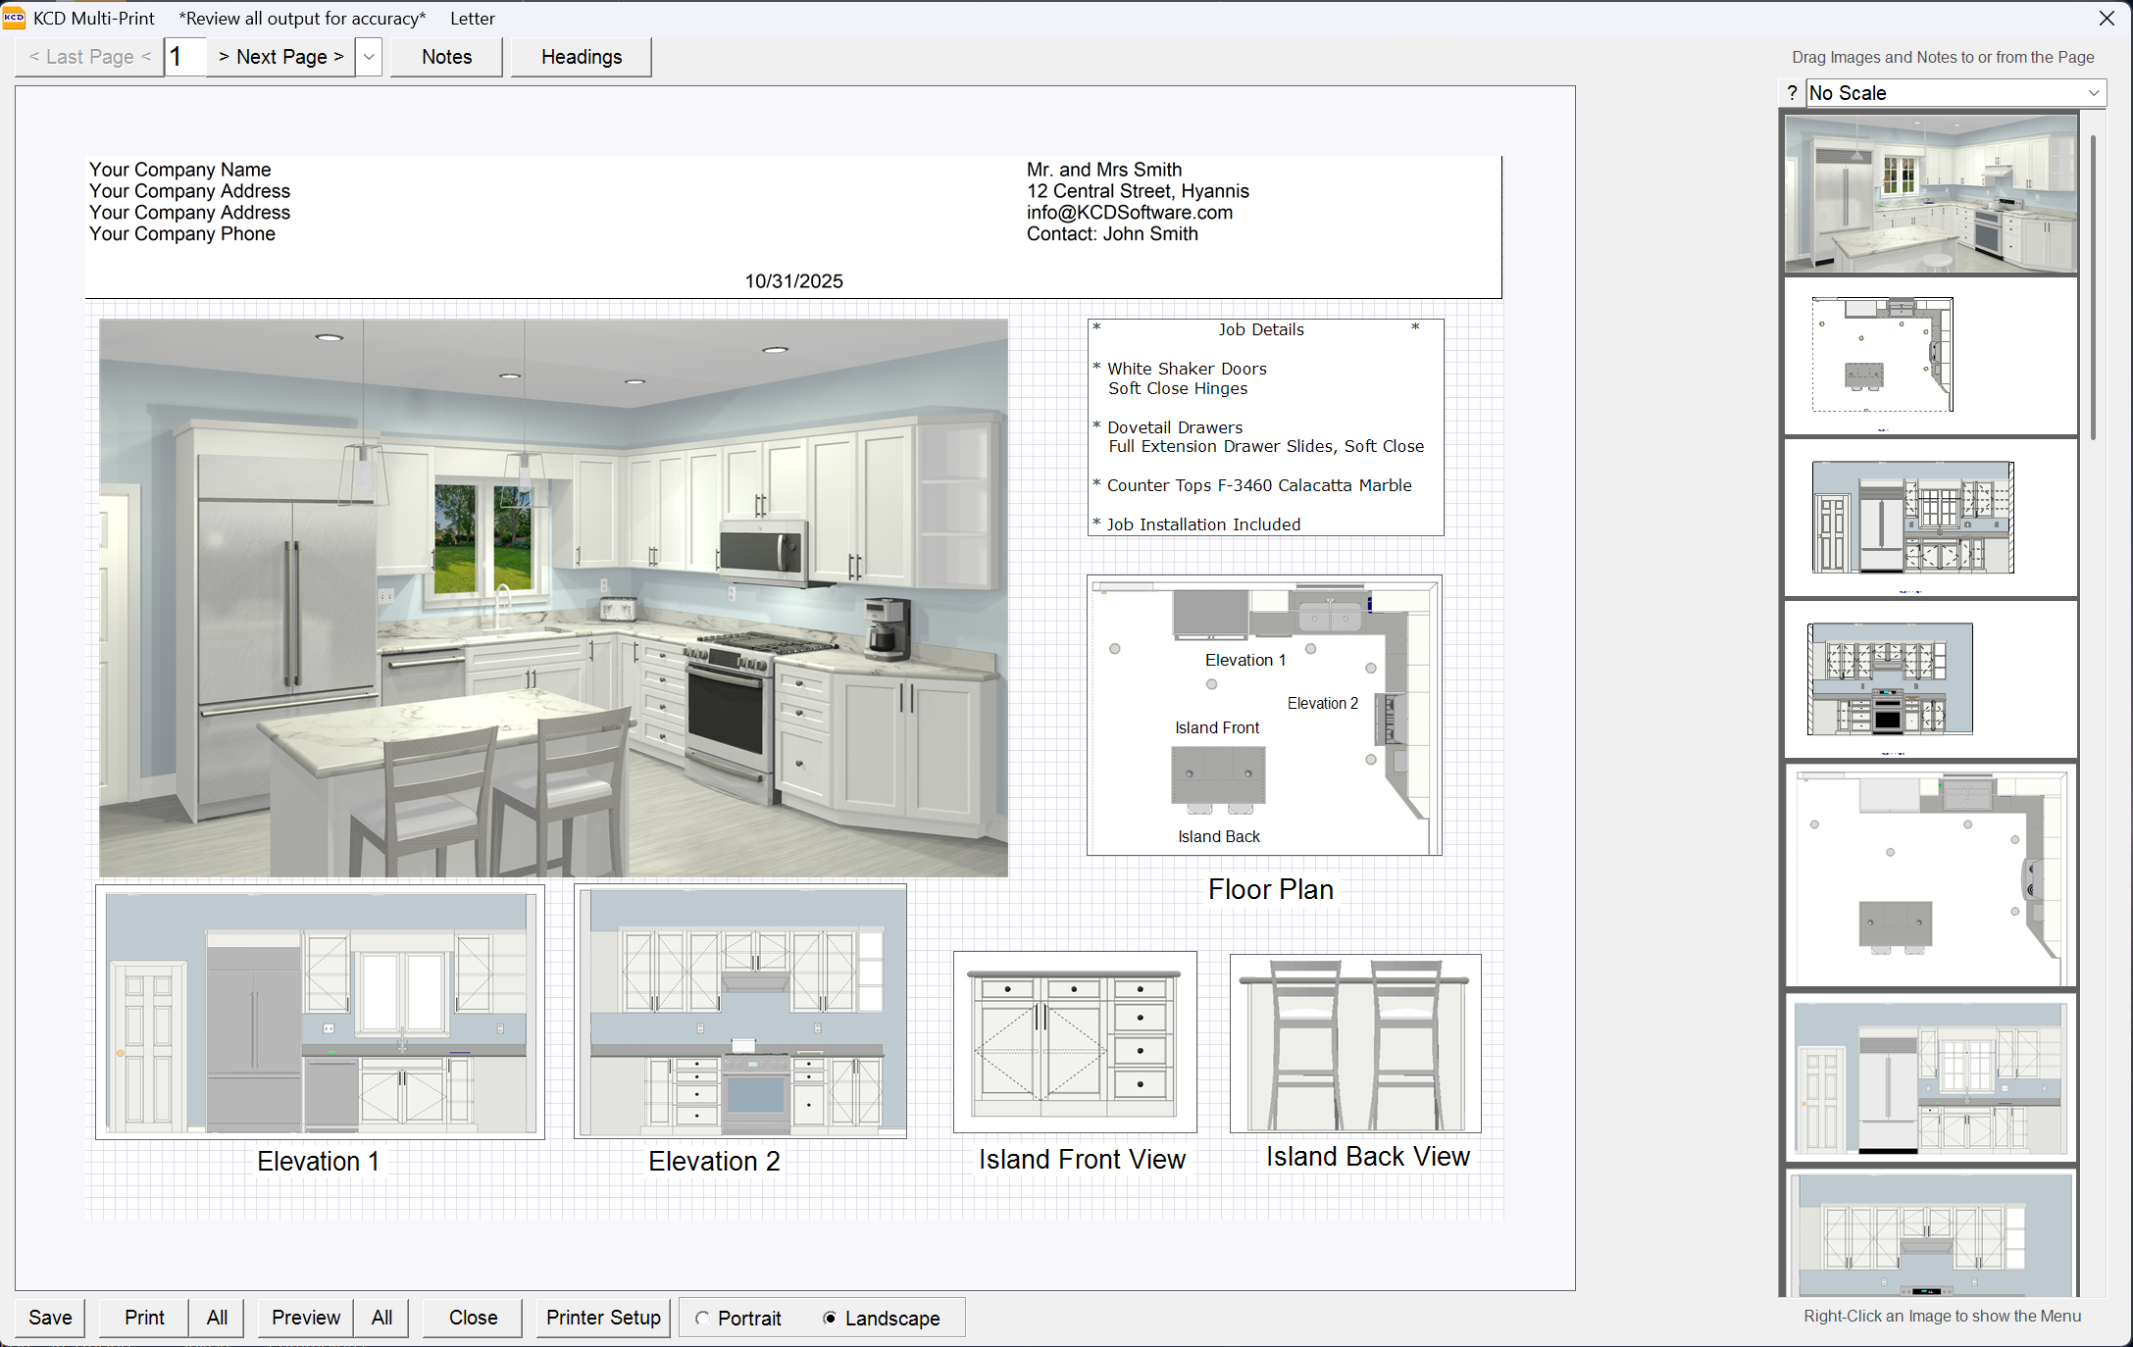Click the 'Island Front View' caption
Viewport: 2133px width, 1347px height.
click(1082, 1159)
